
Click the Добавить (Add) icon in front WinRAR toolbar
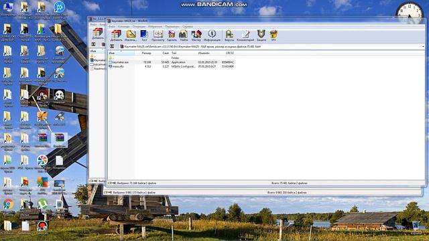pos(116,35)
